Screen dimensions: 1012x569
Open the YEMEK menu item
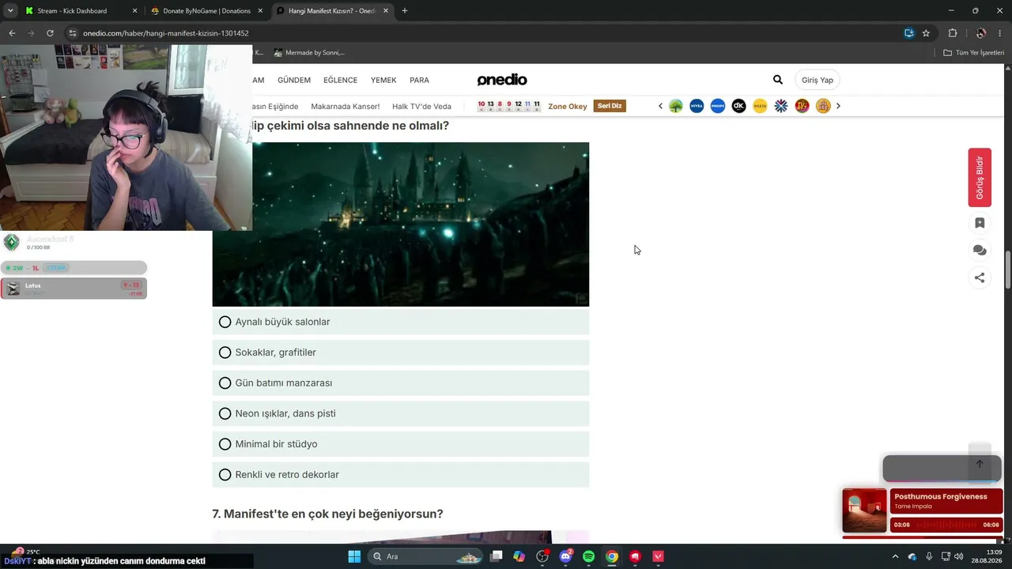(x=383, y=80)
